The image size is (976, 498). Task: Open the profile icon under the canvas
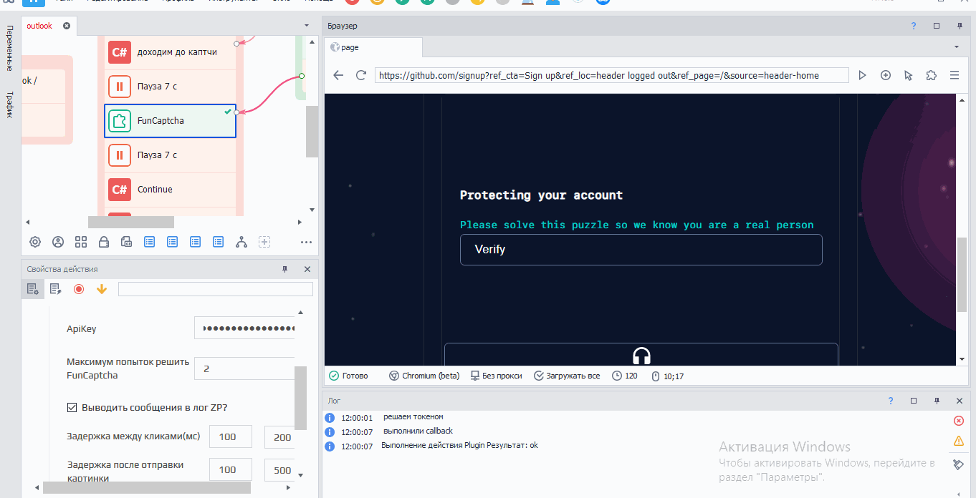pos(58,242)
